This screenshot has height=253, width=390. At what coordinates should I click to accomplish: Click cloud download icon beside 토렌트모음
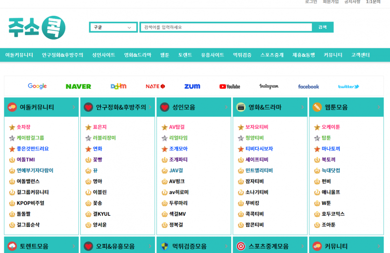[x=12, y=246]
